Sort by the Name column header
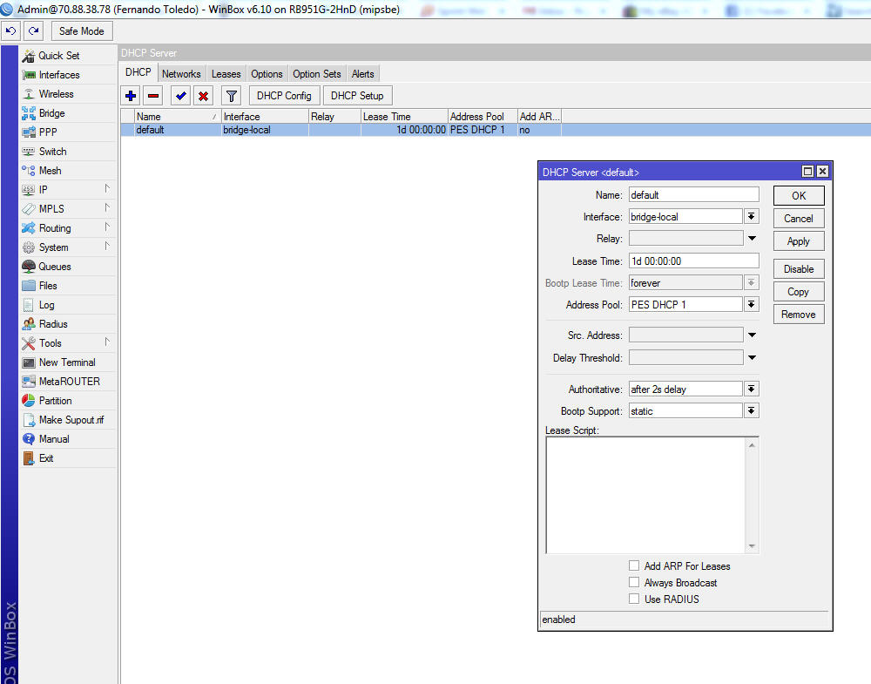This screenshot has width=871, height=684. 177,117
